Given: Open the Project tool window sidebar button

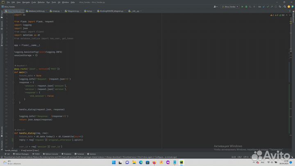Looking at the screenshot, I should click(x=2, y=14).
